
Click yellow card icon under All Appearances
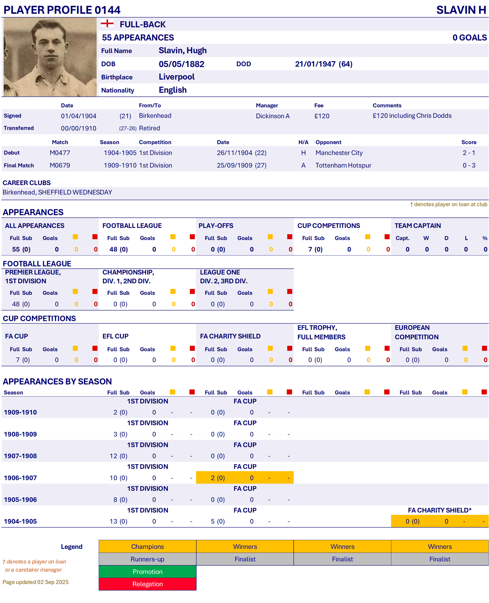tap(75, 237)
